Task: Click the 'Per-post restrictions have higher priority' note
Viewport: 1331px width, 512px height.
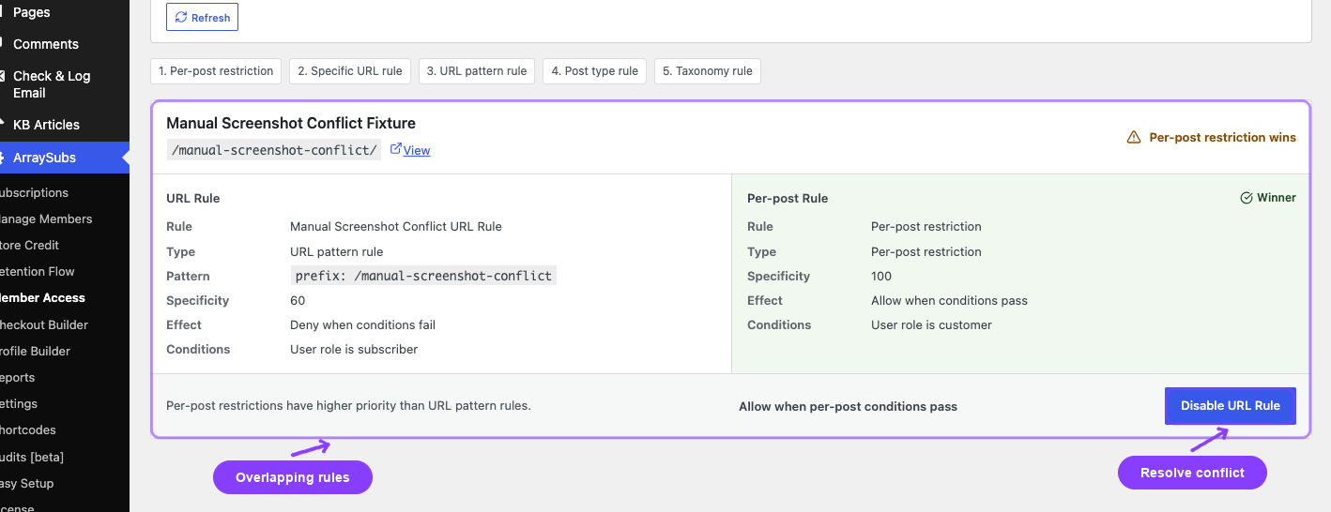Action: (x=348, y=406)
